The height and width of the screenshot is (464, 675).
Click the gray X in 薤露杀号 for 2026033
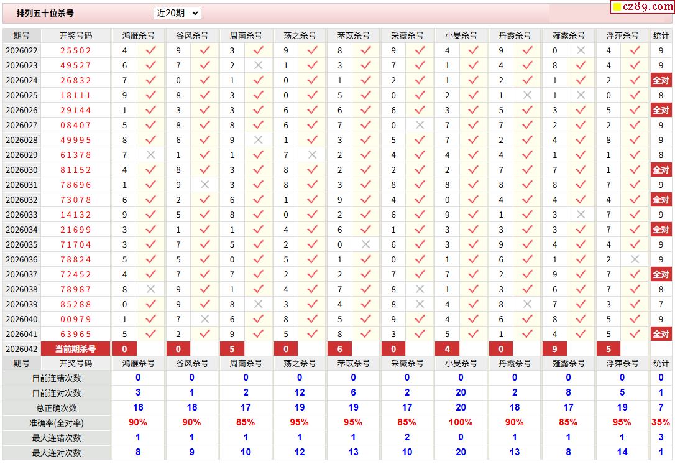pyautogui.click(x=581, y=215)
